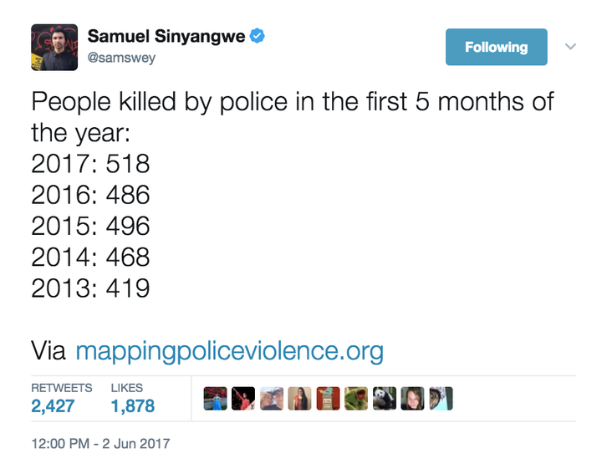Open the last partially cropped avatar
The image size is (602, 464).
pyautogui.click(x=441, y=399)
